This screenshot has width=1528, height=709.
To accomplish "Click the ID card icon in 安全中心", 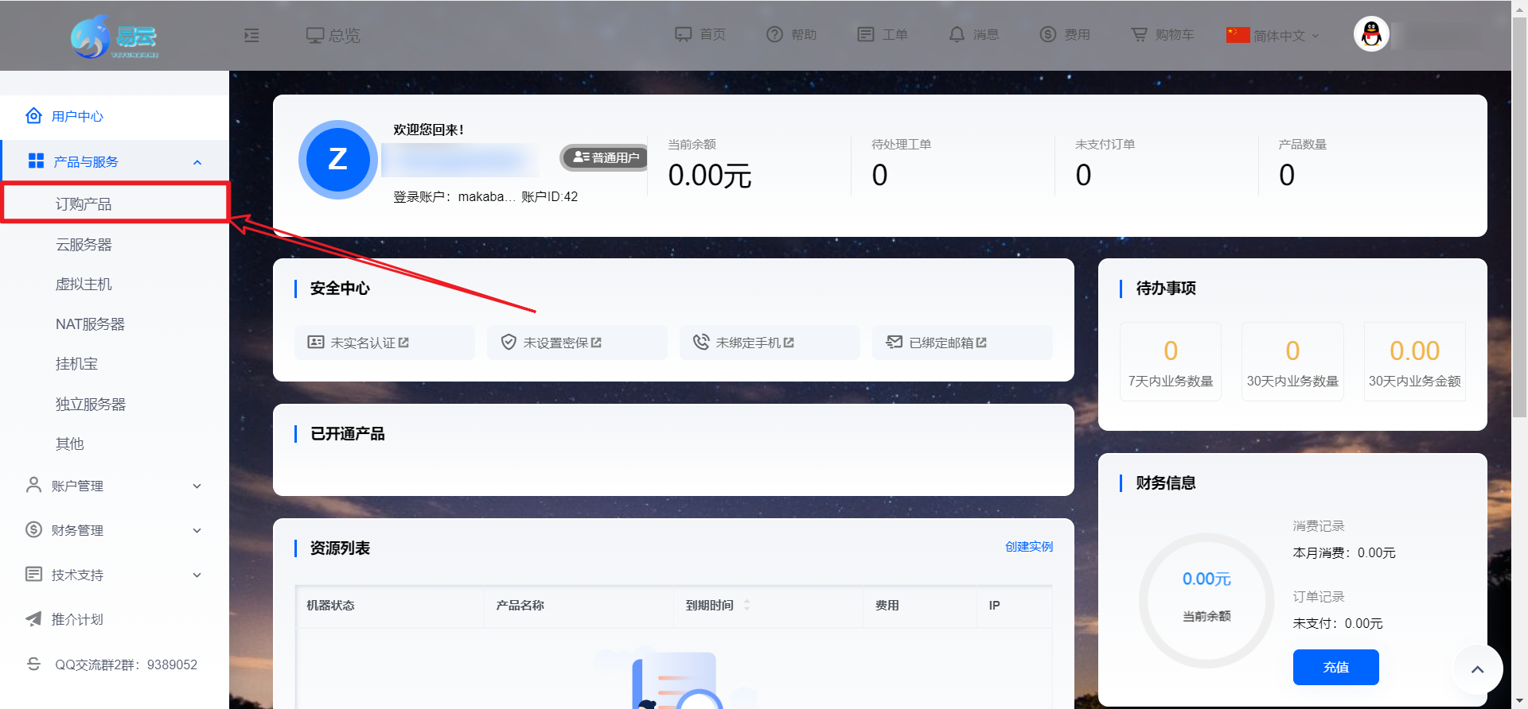I will click(316, 342).
